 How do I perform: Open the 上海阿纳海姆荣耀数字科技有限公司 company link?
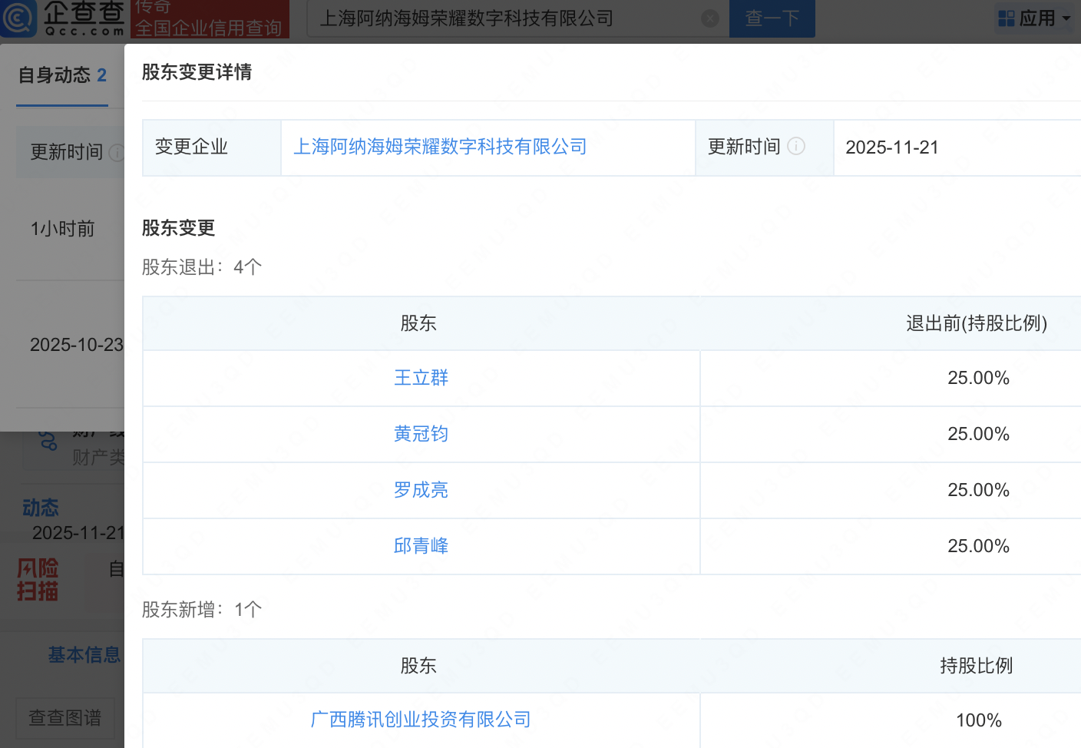point(440,147)
